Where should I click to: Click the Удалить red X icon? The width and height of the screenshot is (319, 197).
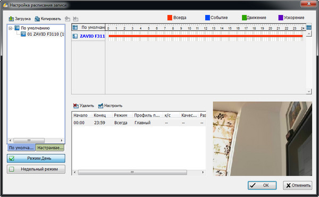pos(75,105)
